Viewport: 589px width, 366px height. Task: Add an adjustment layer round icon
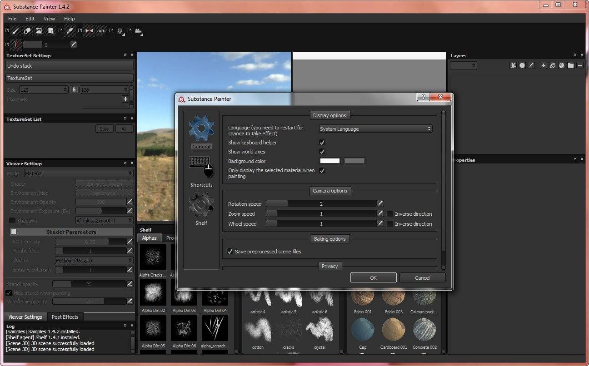(562, 65)
